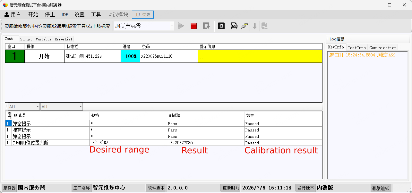Viewport: 412px width, 193px height.
Task: Click the 工厂名称 status bar label
Action: [82, 188]
